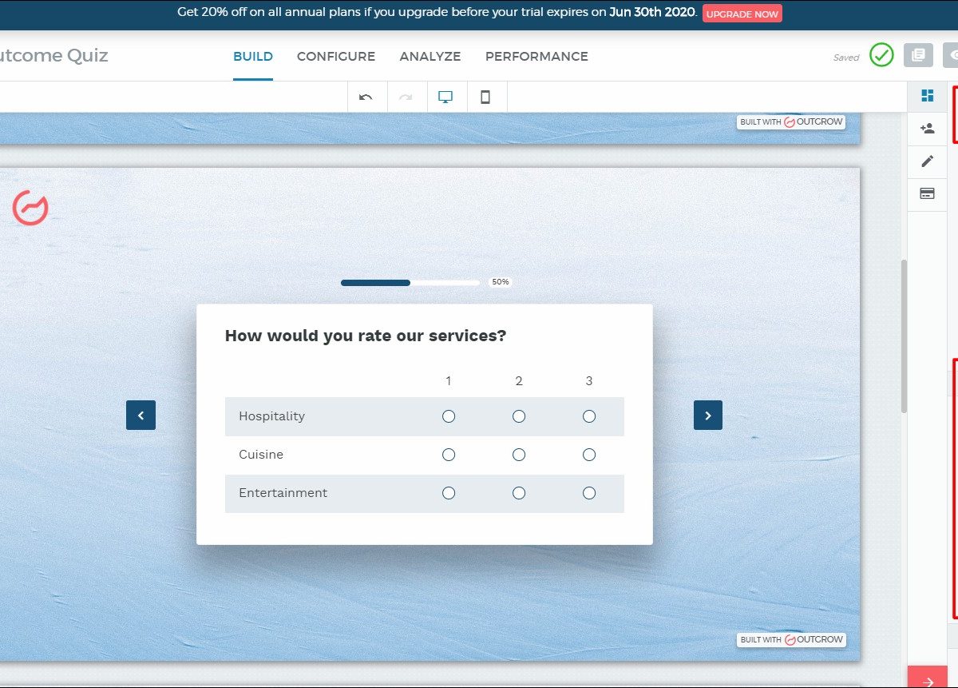Image resolution: width=958 pixels, height=688 pixels.
Task: Open the card layout icon in sidebar
Action: (x=927, y=193)
